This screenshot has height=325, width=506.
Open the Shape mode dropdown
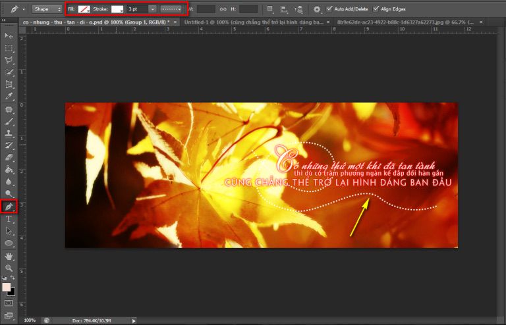[x=47, y=9]
